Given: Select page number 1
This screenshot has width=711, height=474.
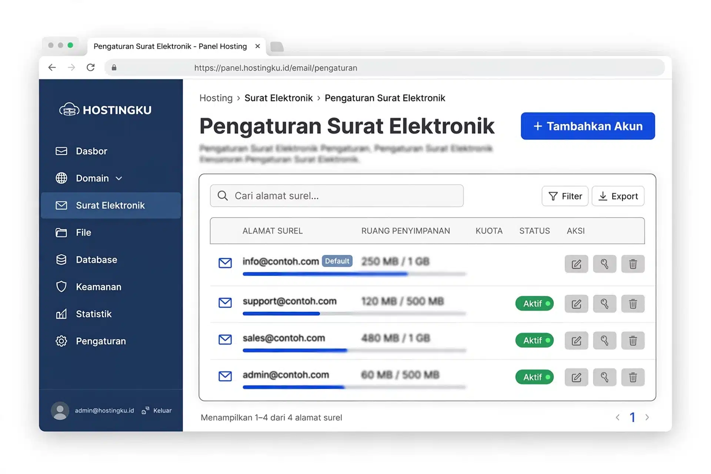Looking at the screenshot, I should tap(632, 417).
